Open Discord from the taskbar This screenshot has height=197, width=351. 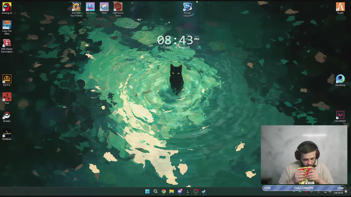point(180,191)
